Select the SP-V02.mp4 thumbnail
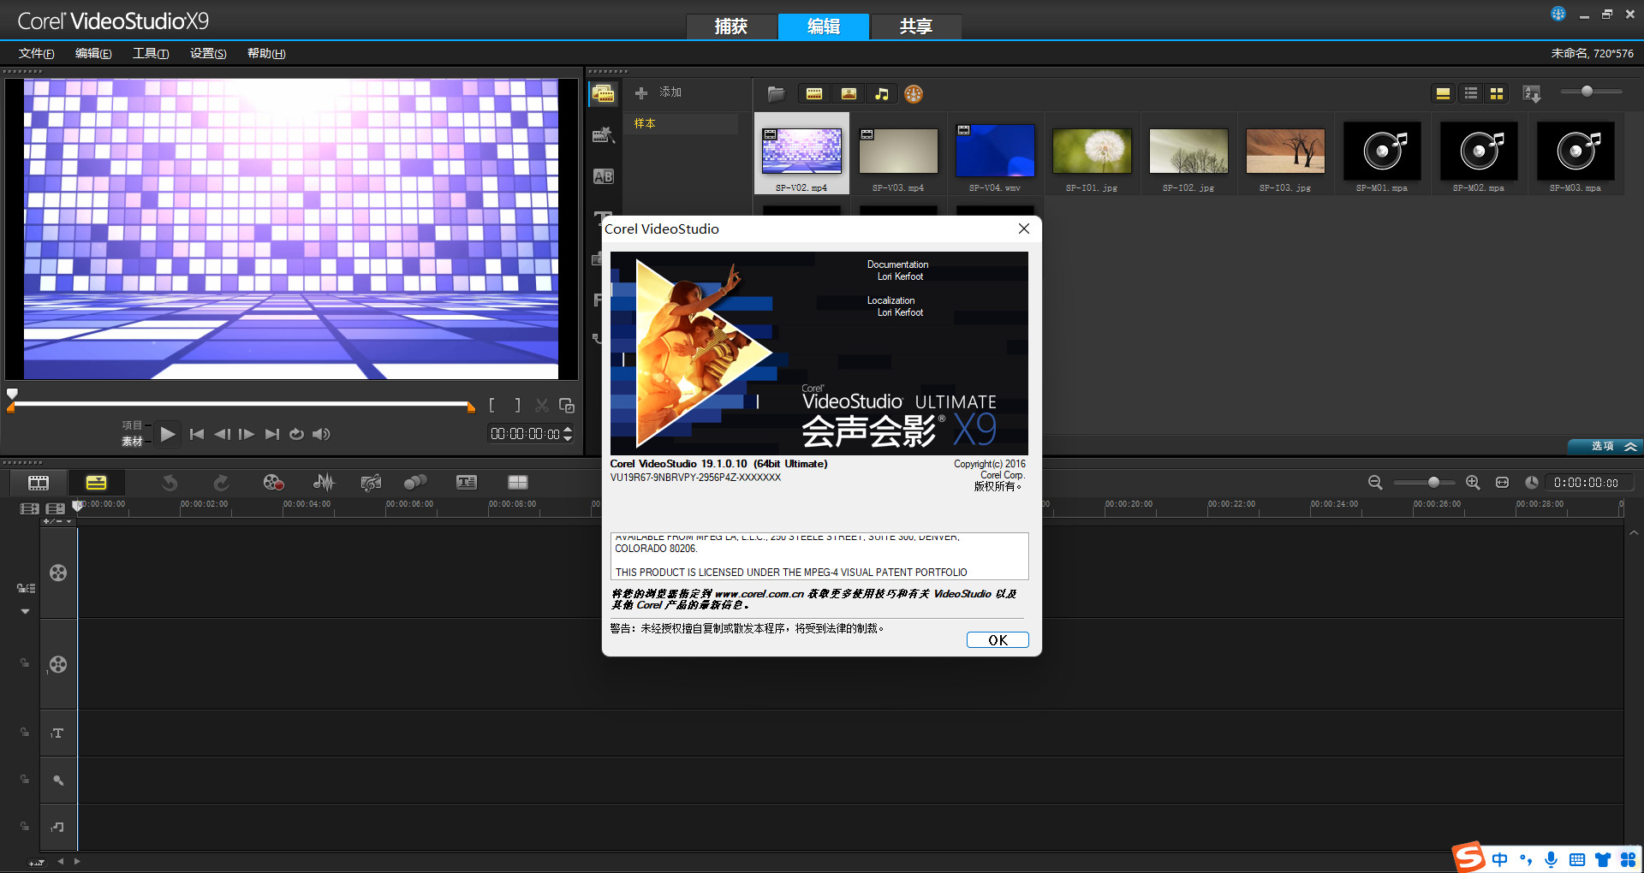The image size is (1644, 873). [801, 154]
